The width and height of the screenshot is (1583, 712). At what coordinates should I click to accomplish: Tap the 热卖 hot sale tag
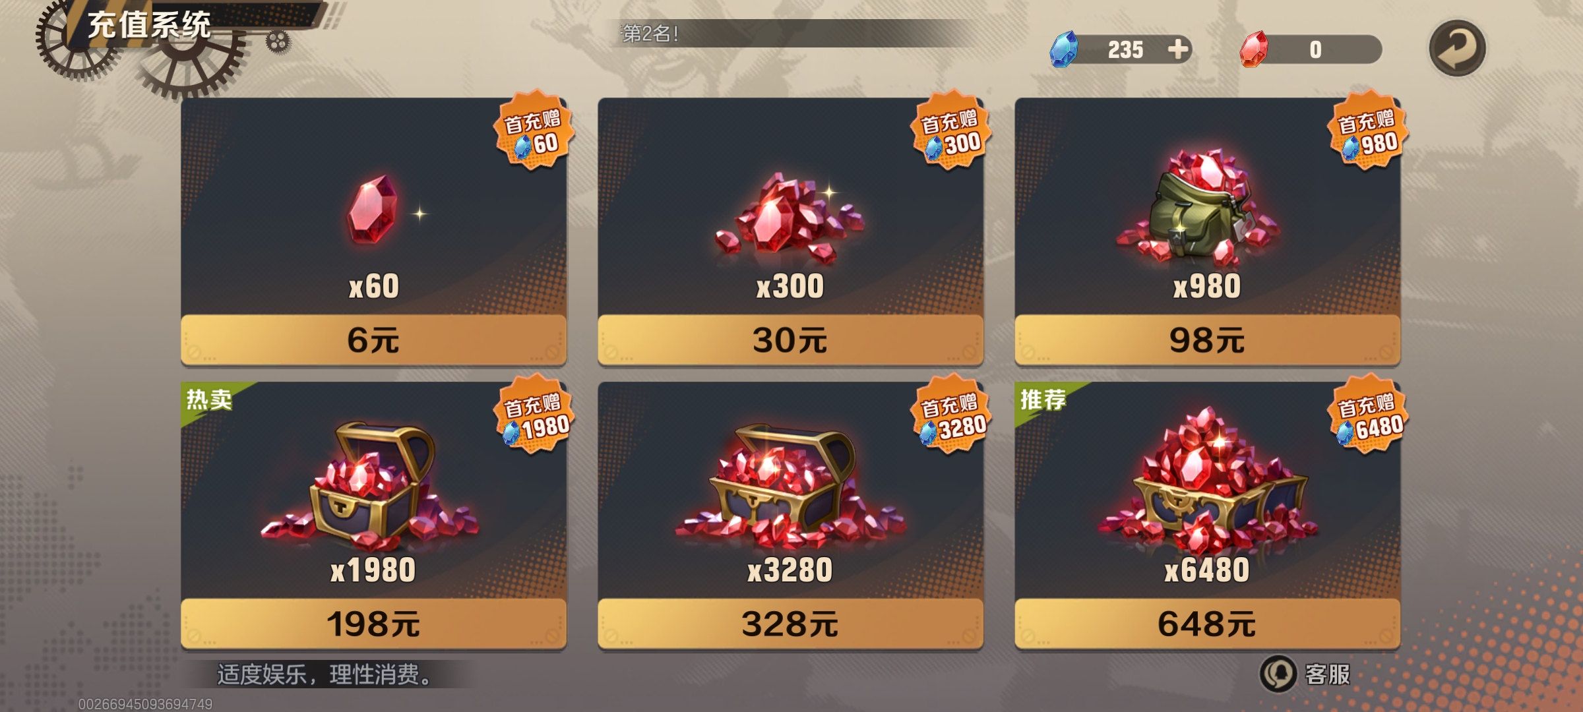coord(209,399)
